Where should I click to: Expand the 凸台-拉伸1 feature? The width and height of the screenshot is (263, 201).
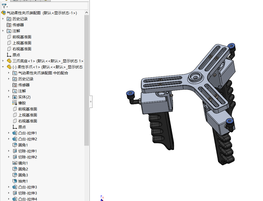tap(9, 133)
